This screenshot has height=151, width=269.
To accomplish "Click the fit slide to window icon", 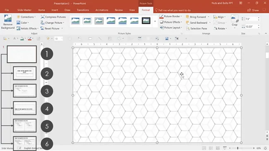I will [x=265, y=148].
